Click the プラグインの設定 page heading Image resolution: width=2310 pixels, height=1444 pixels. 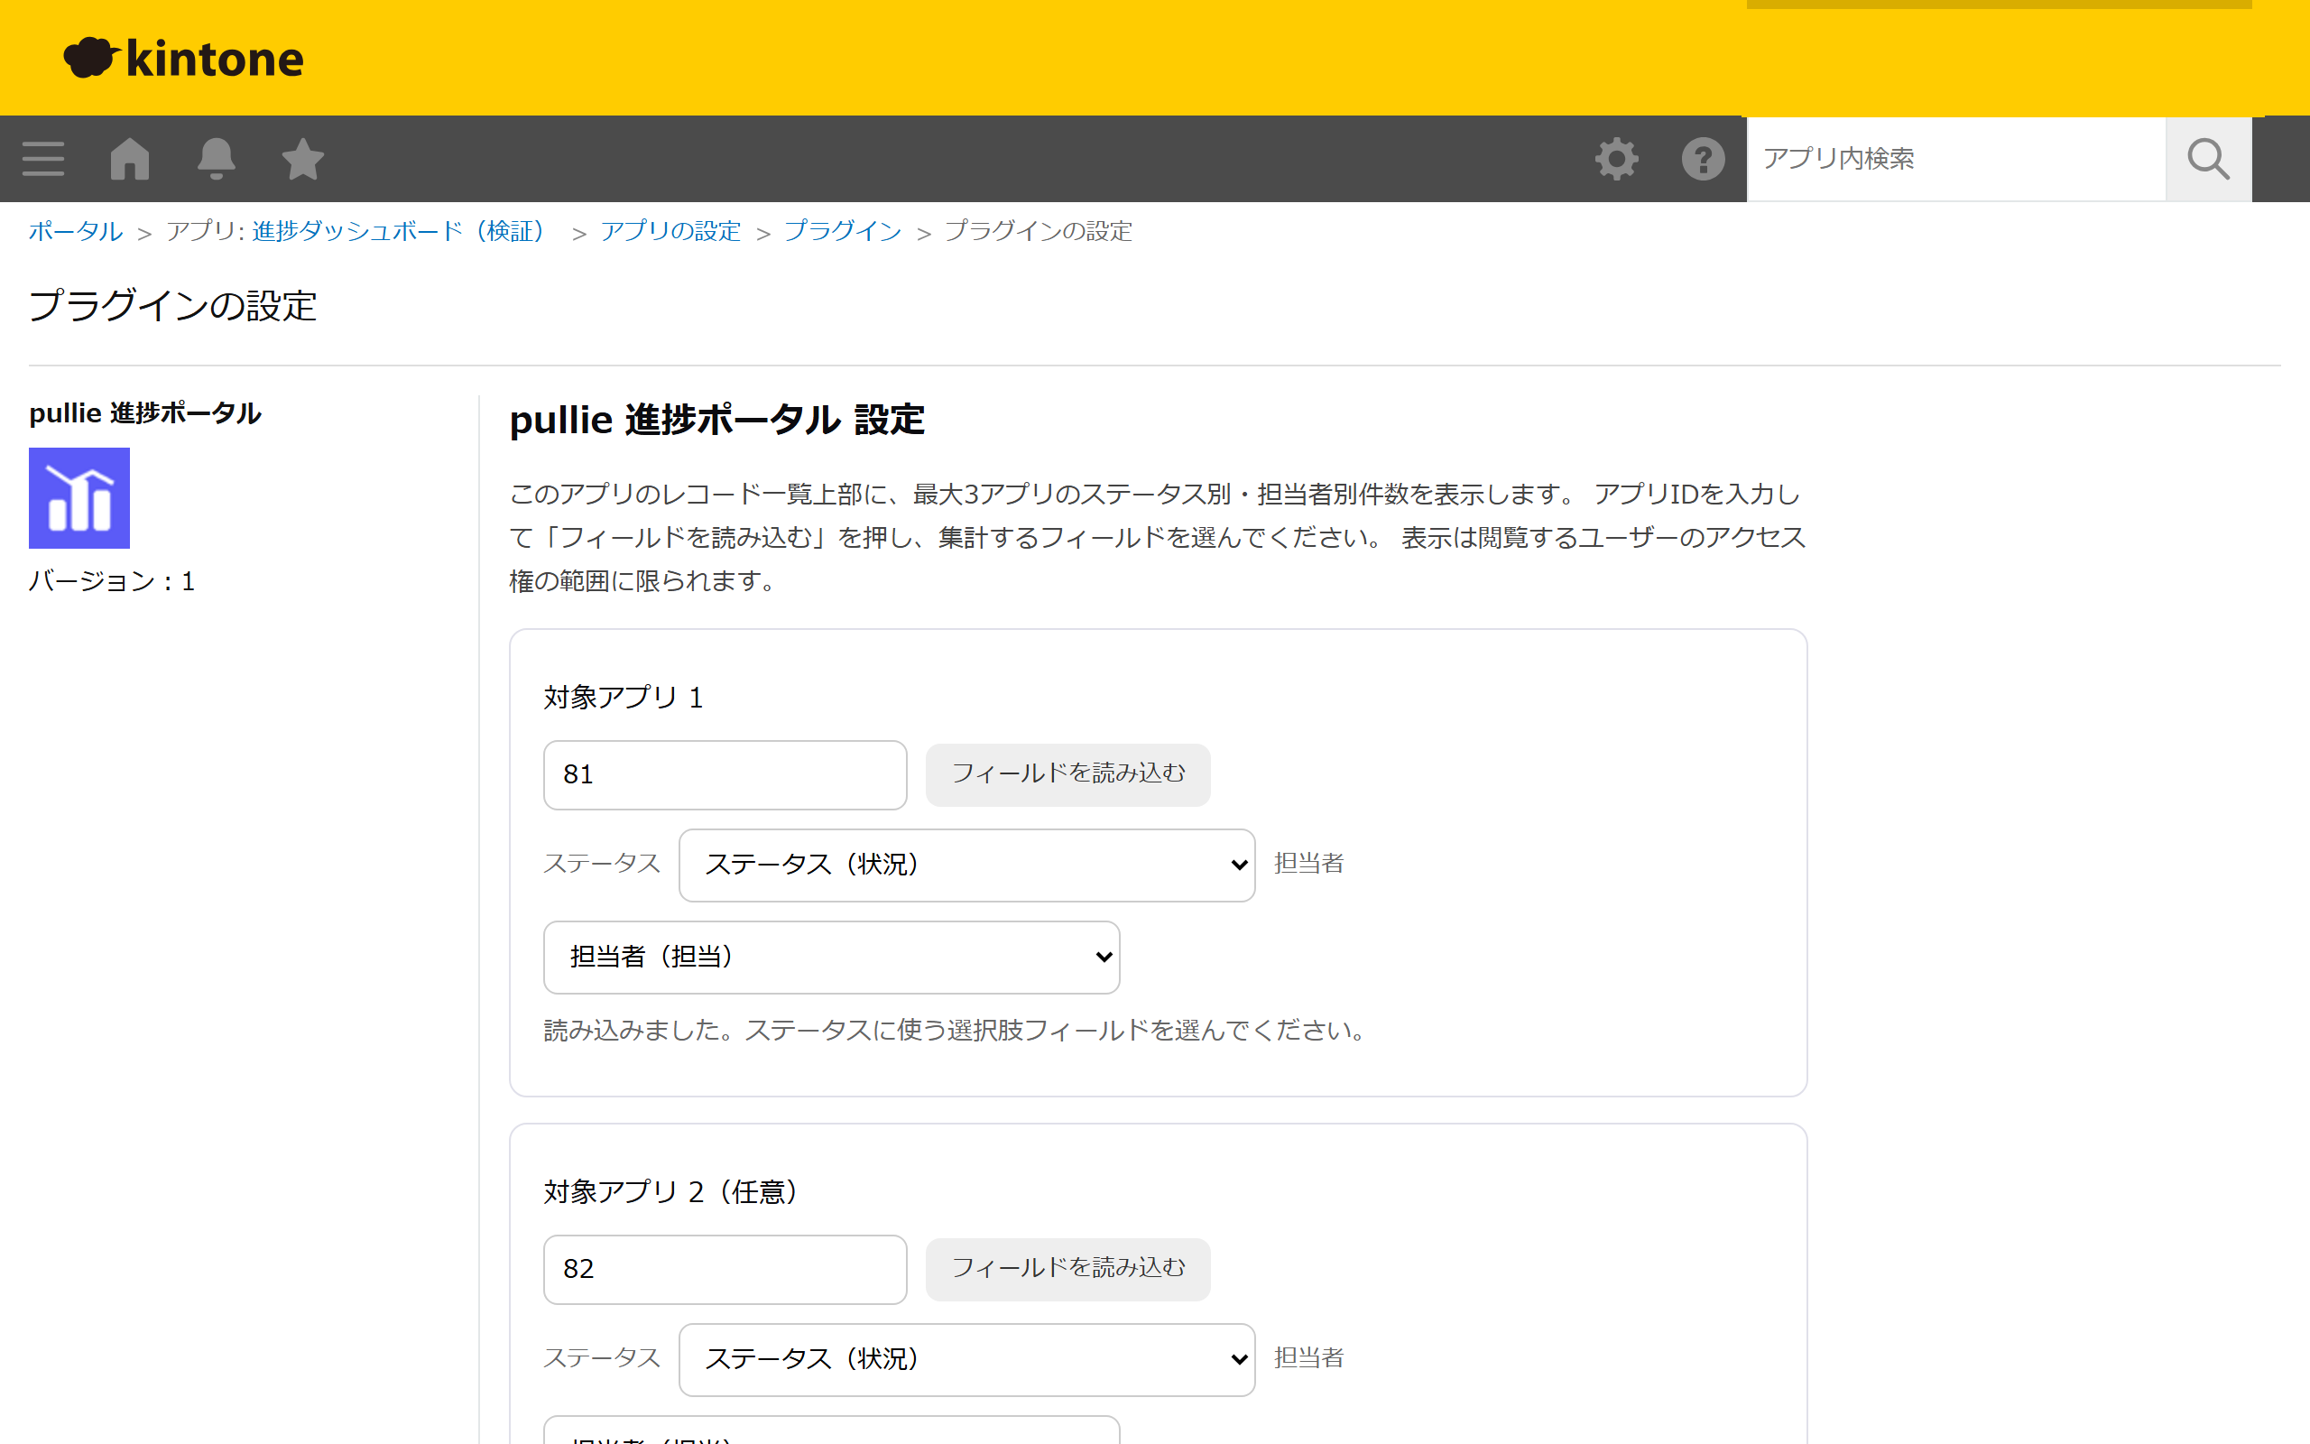coord(172,307)
